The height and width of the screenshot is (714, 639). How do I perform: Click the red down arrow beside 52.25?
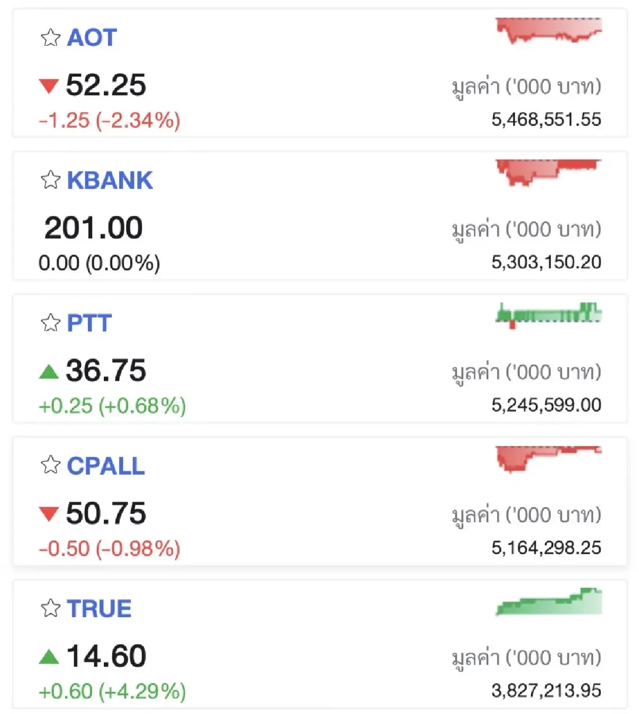(48, 86)
